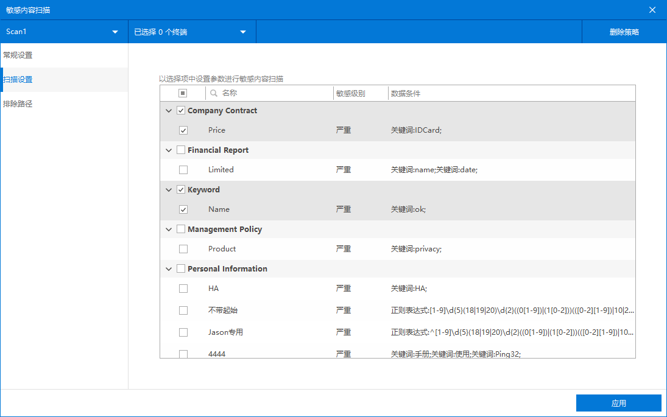Check the Limited rule checkbox
This screenshot has height=417, width=667.
(x=183, y=170)
